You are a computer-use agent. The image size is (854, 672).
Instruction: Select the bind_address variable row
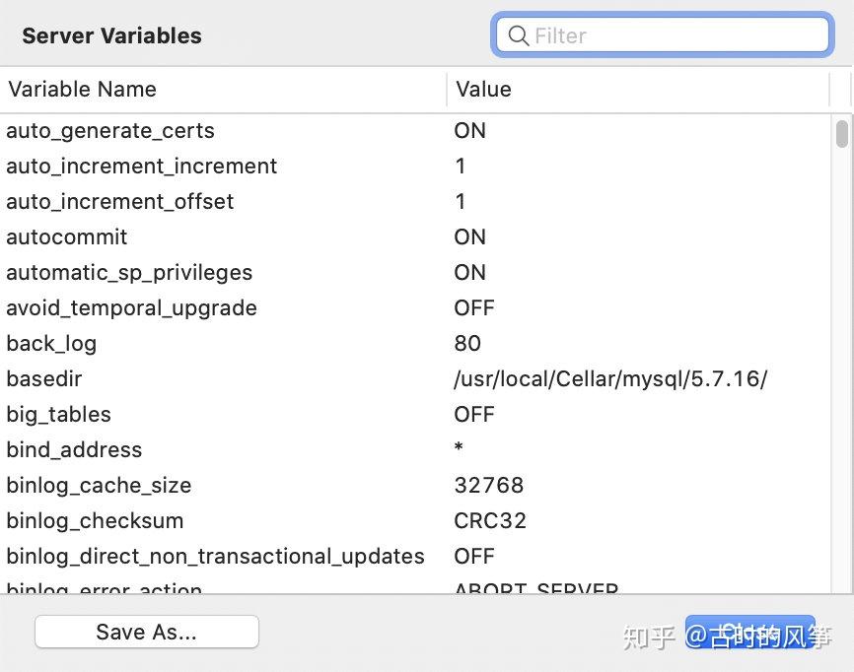(x=74, y=450)
